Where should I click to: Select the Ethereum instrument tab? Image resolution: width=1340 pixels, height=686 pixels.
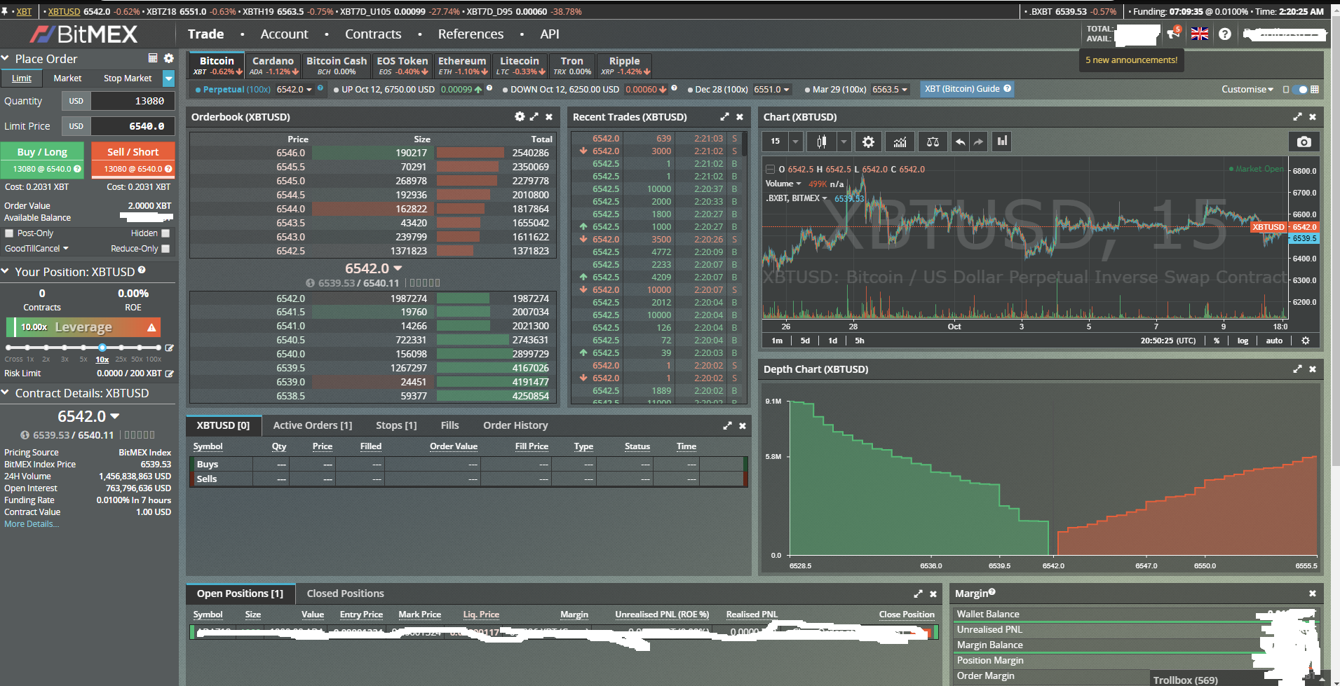click(462, 65)
